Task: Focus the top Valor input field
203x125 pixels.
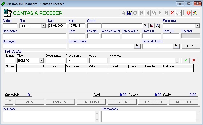Action: (77, 36)
